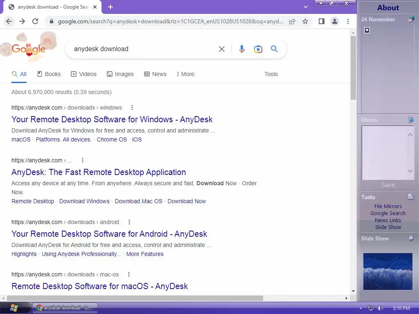Open a new browser tab
This screenshot has height=314, width=419.
(x=110, y=7)
